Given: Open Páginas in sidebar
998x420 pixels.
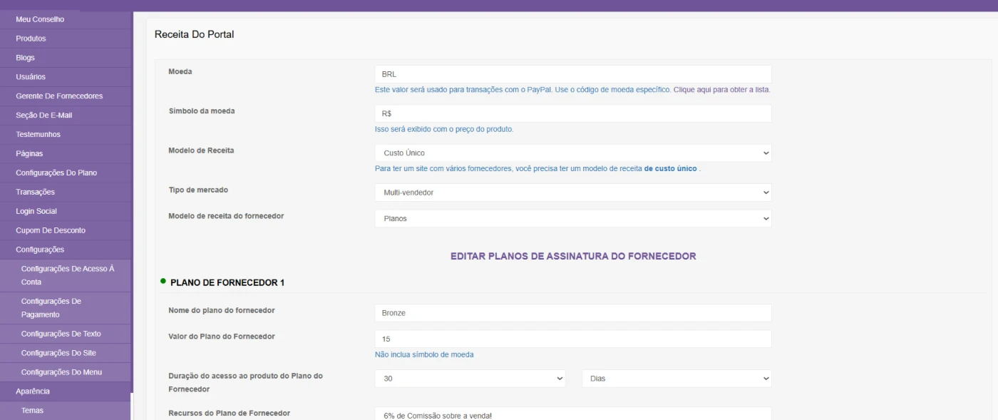Looking at the screenshot, I should [66, 154].
